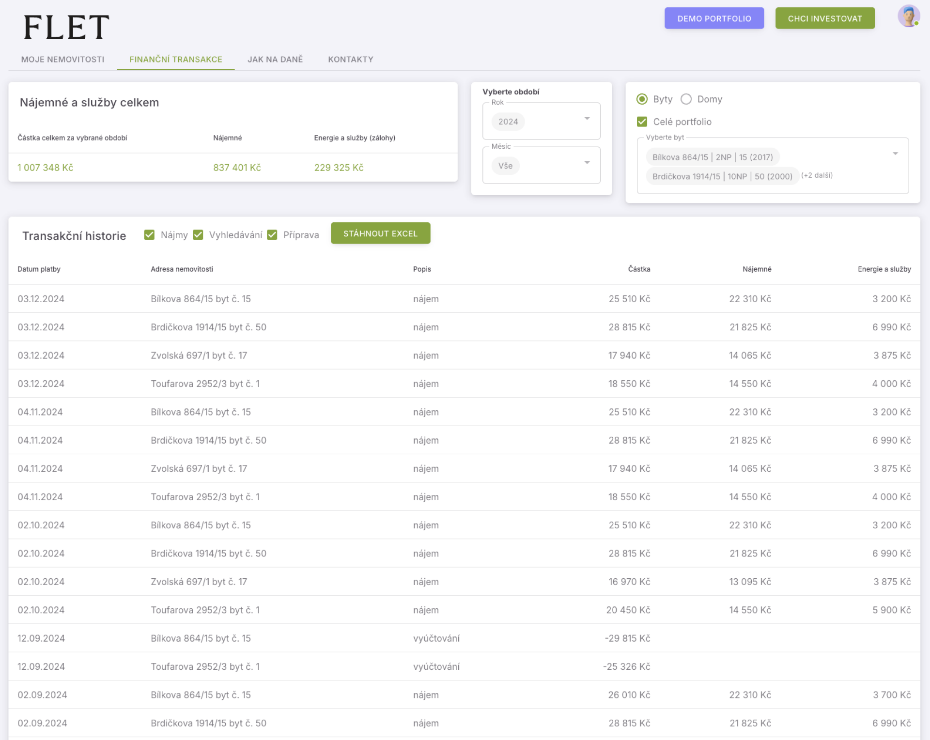This screenshot has height=740, width=930.
Task: Switch to the Moje nemovitosti tab
Action: pos(62,59)
